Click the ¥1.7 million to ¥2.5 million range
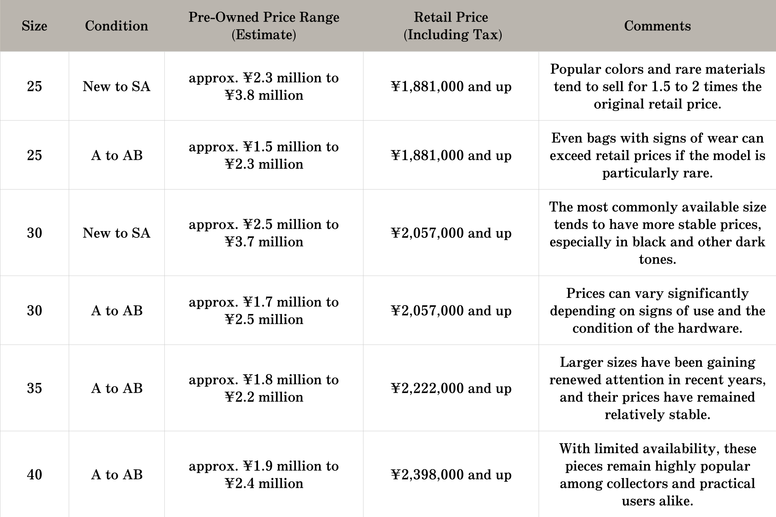 click(264, 311)
